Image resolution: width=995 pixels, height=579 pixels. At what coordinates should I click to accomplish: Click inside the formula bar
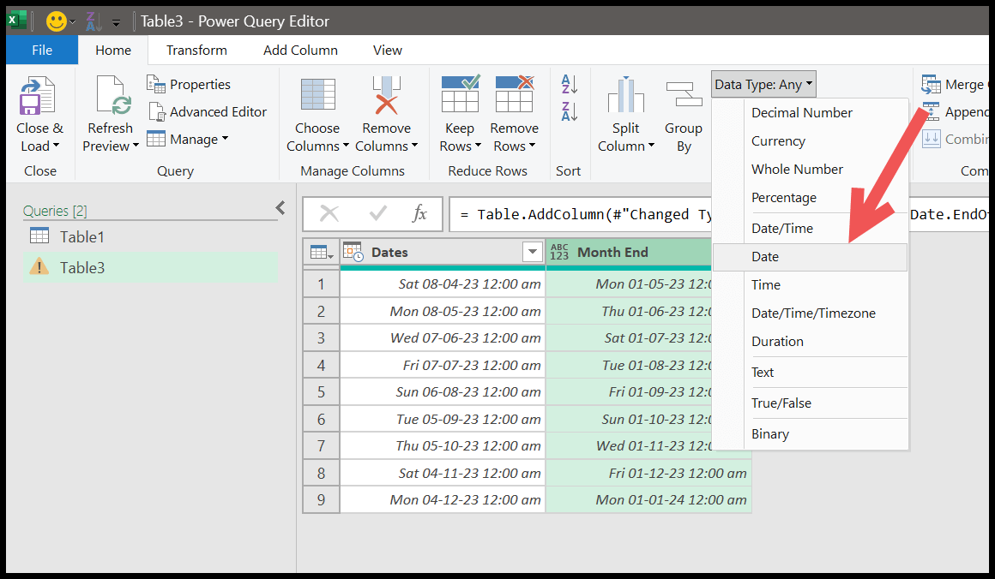coord(579,214)
